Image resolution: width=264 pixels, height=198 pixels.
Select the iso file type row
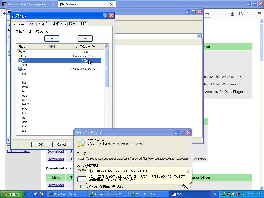59,74
